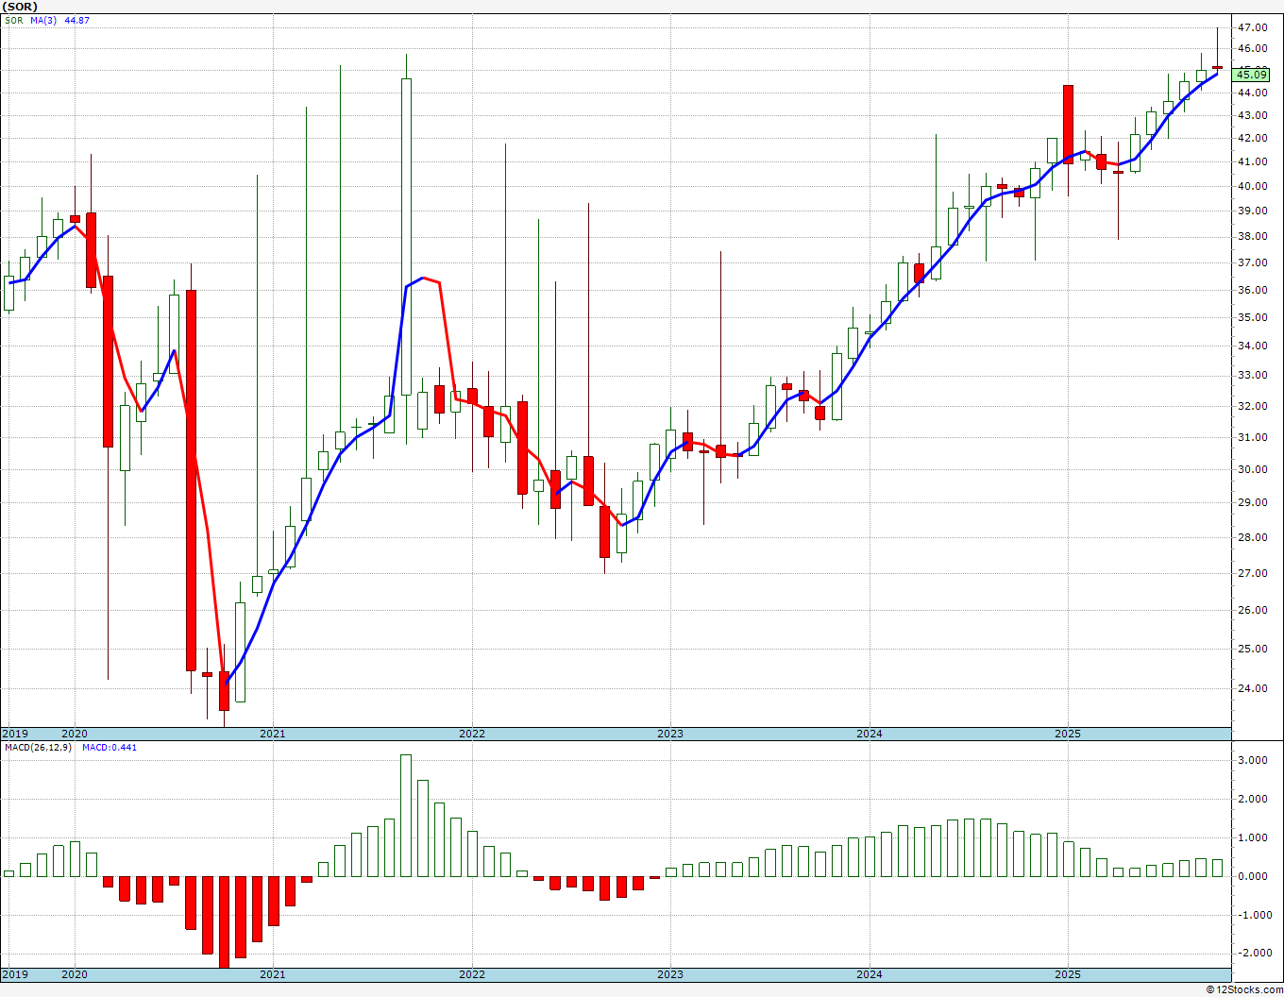This screenshot has height=997, width=1284.
Task: Click the 24.00 price axis label
Action: [1253, 689]
